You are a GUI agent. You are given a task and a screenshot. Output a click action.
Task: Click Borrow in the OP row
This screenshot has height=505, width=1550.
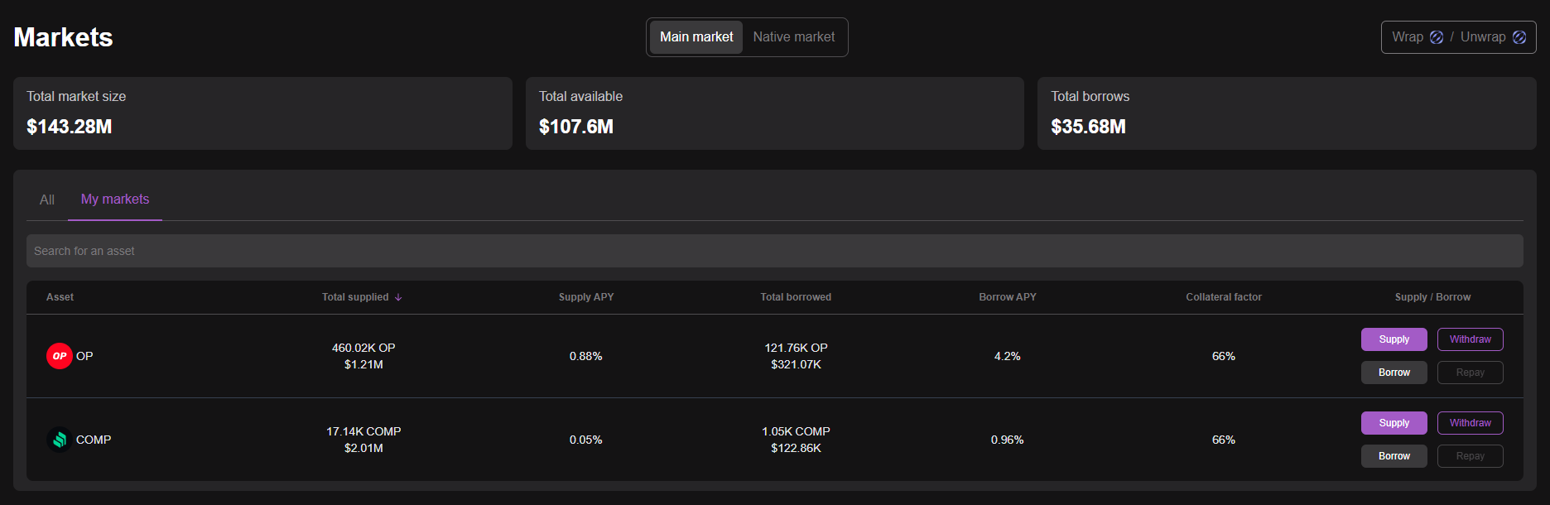pyautogui.click(x=1394, y=373)
